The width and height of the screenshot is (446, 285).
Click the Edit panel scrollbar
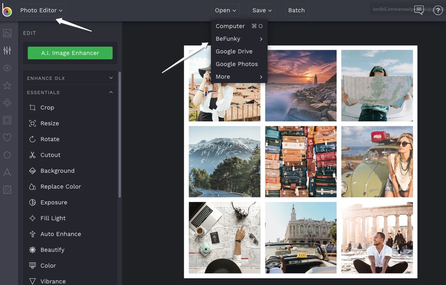click(x=120, y=135)
